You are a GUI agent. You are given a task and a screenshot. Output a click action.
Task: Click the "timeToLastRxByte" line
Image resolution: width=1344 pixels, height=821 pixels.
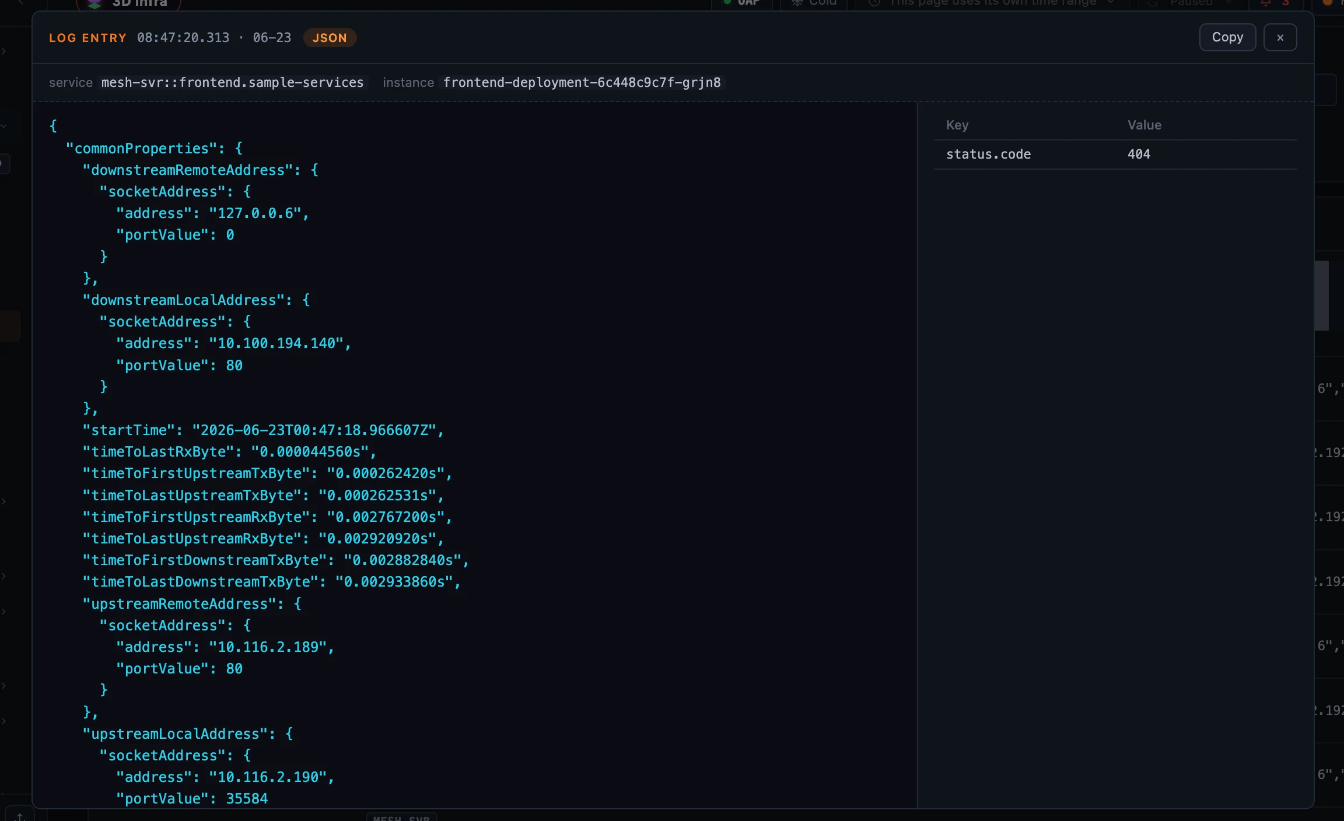coord(229,451)
